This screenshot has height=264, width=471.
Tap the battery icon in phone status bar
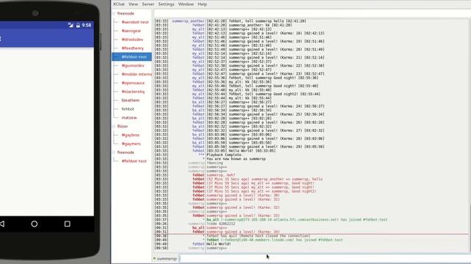coord(78,25)
